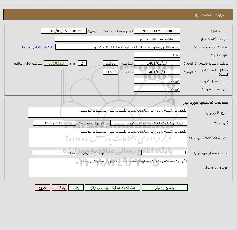The width and height of the screenshot is (237, 230).
Task: Click the شماره نیاز label
Action: point(220,31)
